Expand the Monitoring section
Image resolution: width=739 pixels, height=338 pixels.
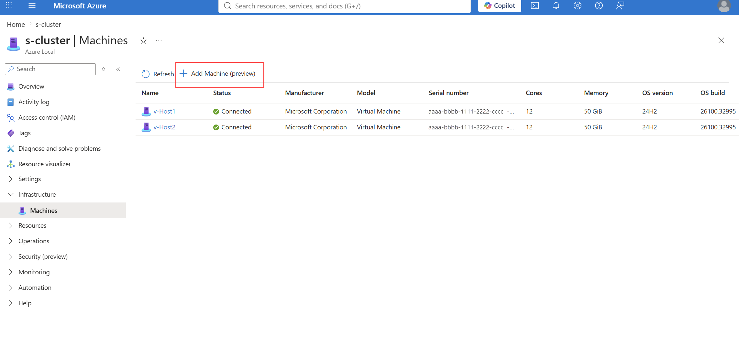pyautogui.click(x=11, y=272)
